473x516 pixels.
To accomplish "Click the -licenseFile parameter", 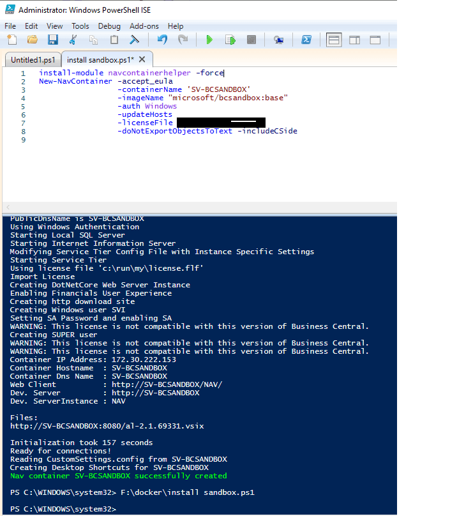I will (x=145, y=123).
